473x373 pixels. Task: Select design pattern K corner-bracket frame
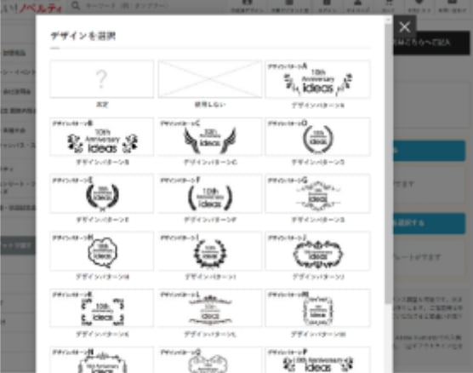(101, 308)
